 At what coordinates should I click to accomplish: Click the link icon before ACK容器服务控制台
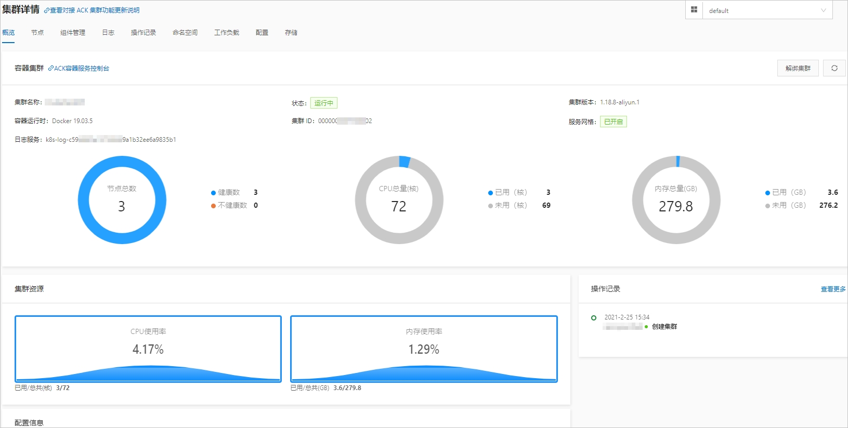(51, 68)
